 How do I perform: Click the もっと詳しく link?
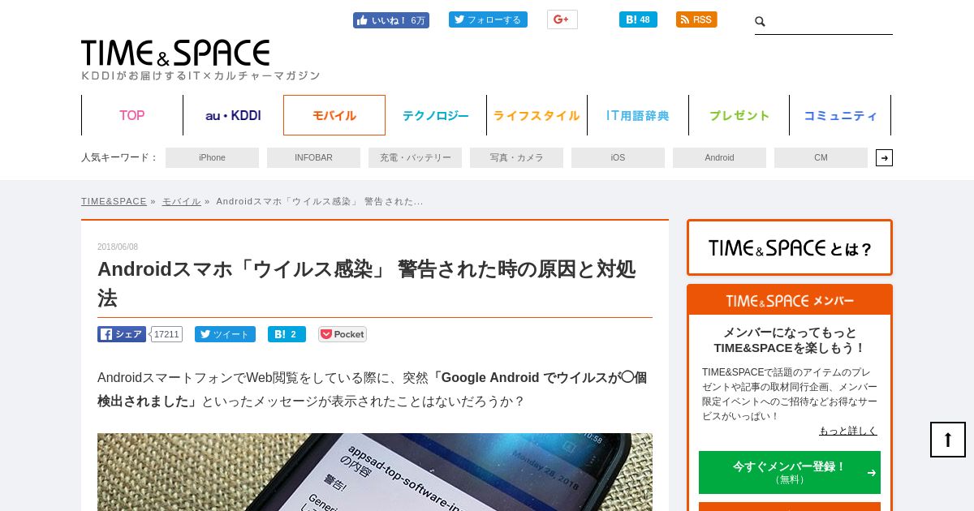pos(847,431)
